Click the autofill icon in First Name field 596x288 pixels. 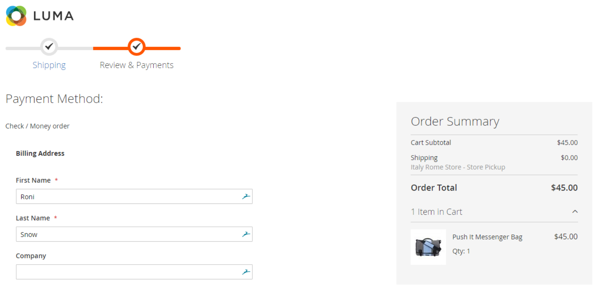coord(246,196)
